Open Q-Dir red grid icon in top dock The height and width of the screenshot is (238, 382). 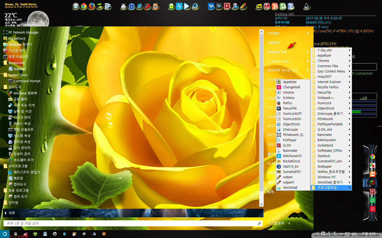(227, 6)
